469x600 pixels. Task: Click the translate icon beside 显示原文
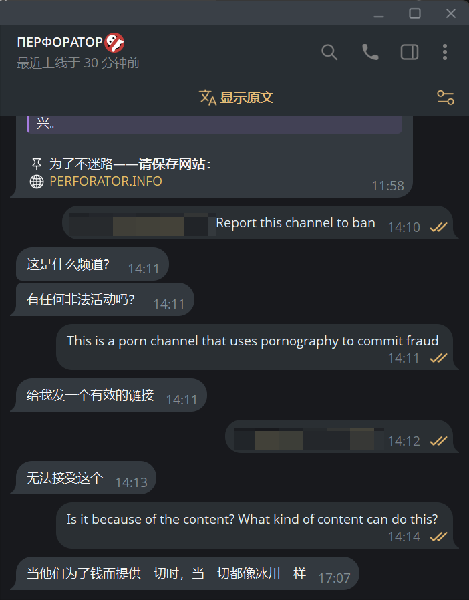[x=208, y=98]
